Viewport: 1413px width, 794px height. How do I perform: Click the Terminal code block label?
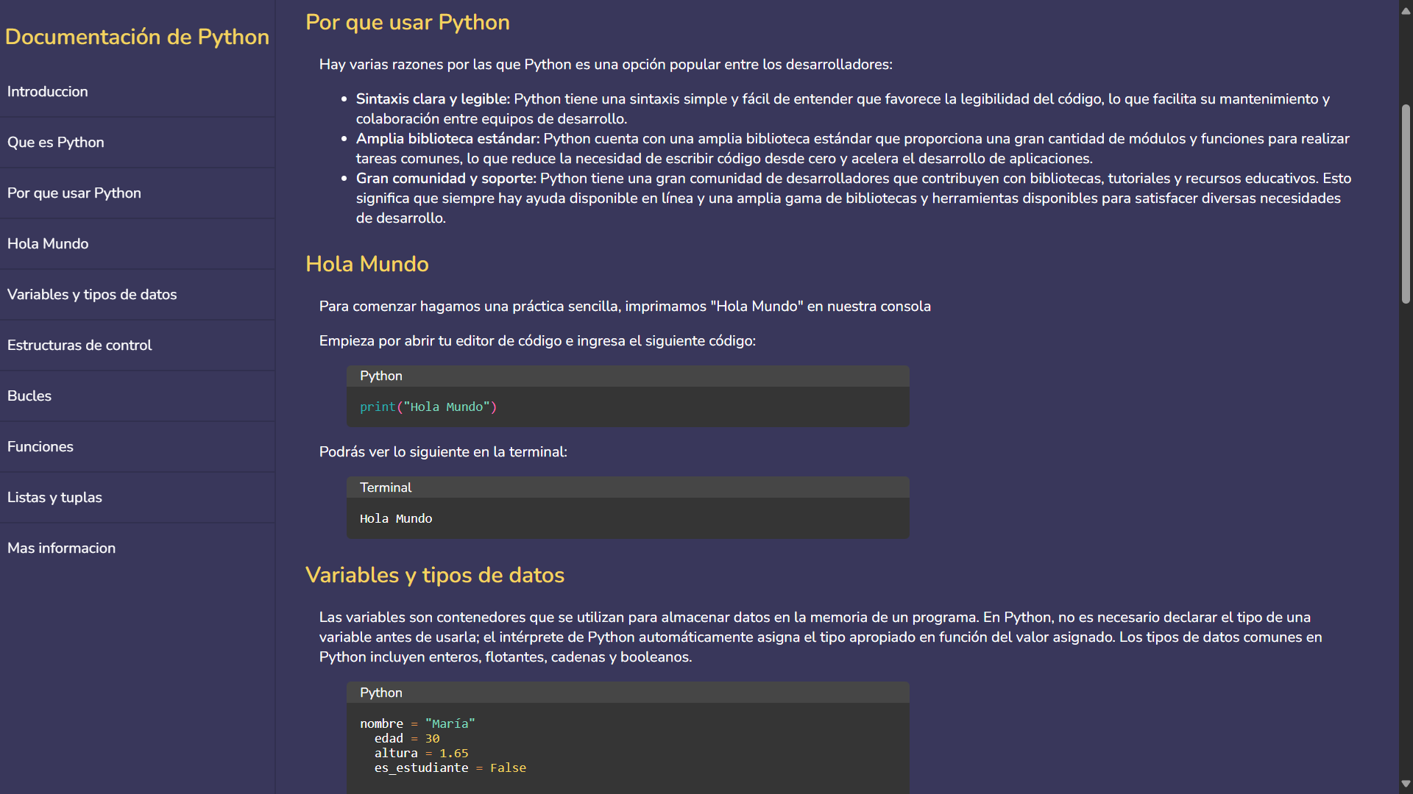tap(386, 487)
